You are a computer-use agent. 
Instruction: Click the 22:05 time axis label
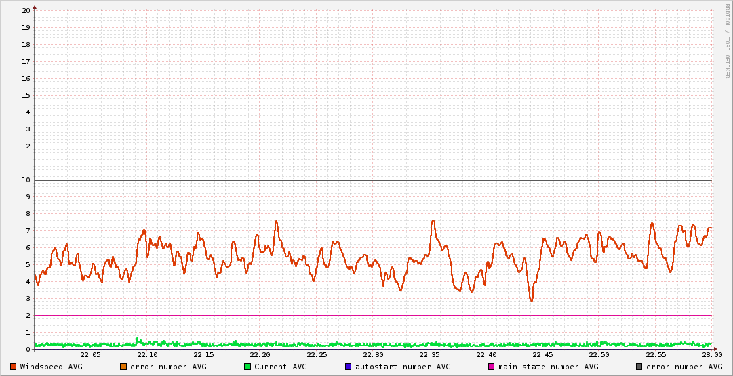[90, 355]
